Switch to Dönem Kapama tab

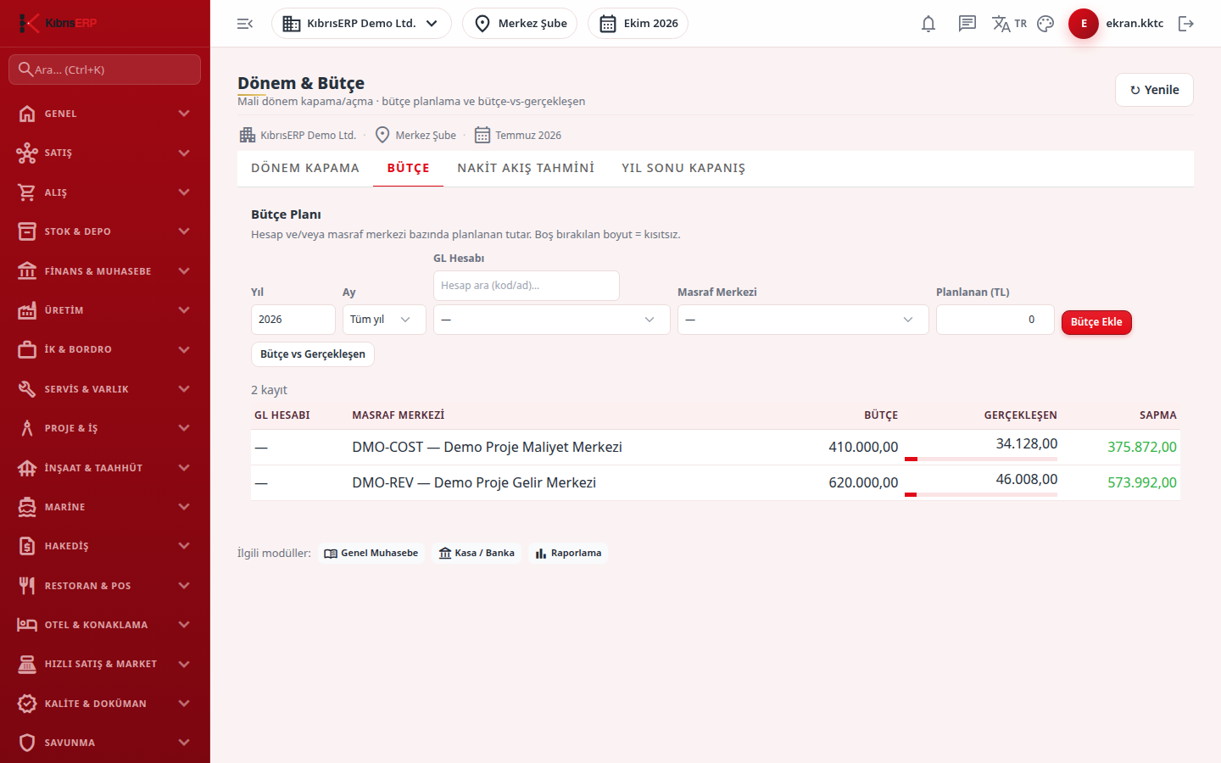[305, 169]
